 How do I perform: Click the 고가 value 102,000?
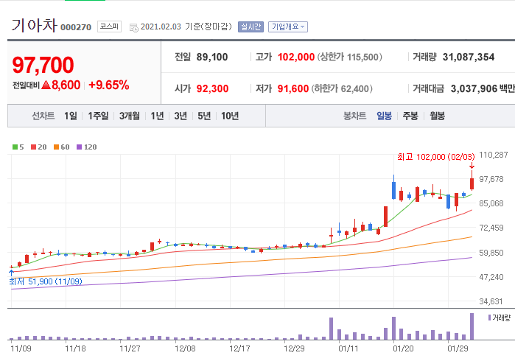[x=296, y=57]
